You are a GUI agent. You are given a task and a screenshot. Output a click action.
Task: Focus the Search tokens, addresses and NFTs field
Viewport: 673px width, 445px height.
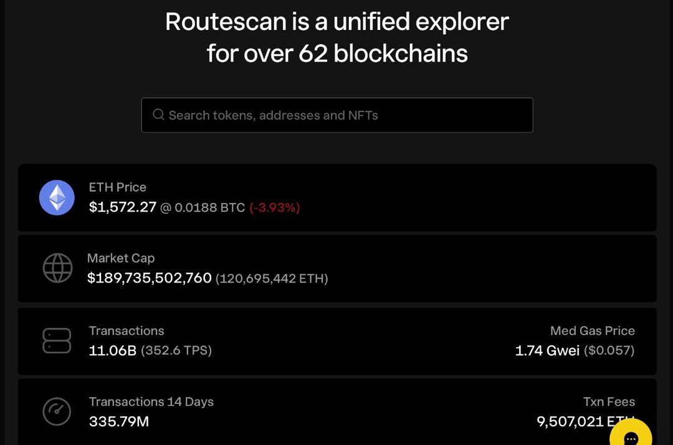[x=349, y=115]
